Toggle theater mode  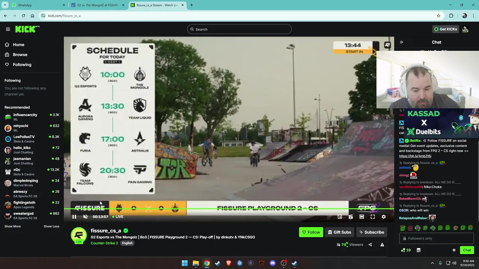tap(361, 217)
